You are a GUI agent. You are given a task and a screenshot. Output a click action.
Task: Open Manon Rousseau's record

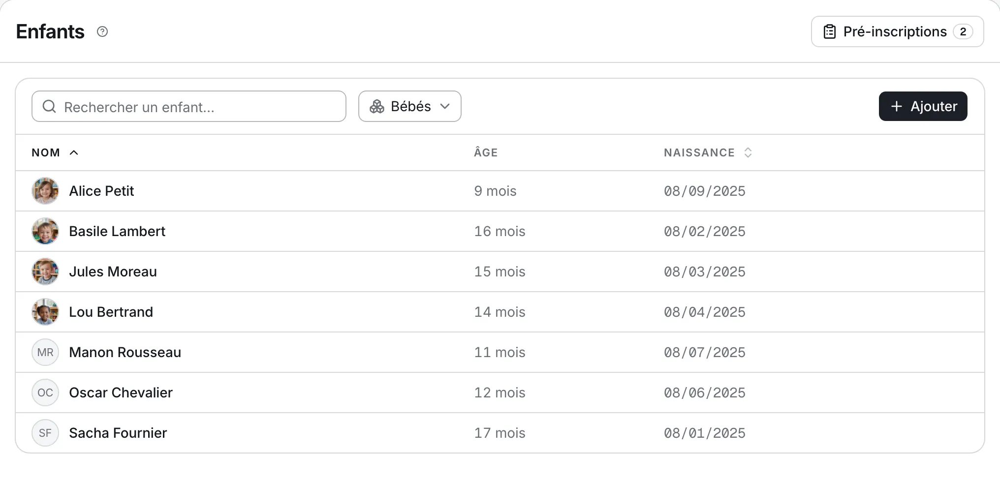pyautogui.click(x=125, y=352)
